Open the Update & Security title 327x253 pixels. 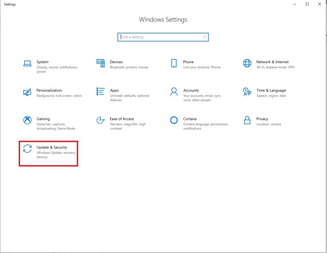point(52,147)
